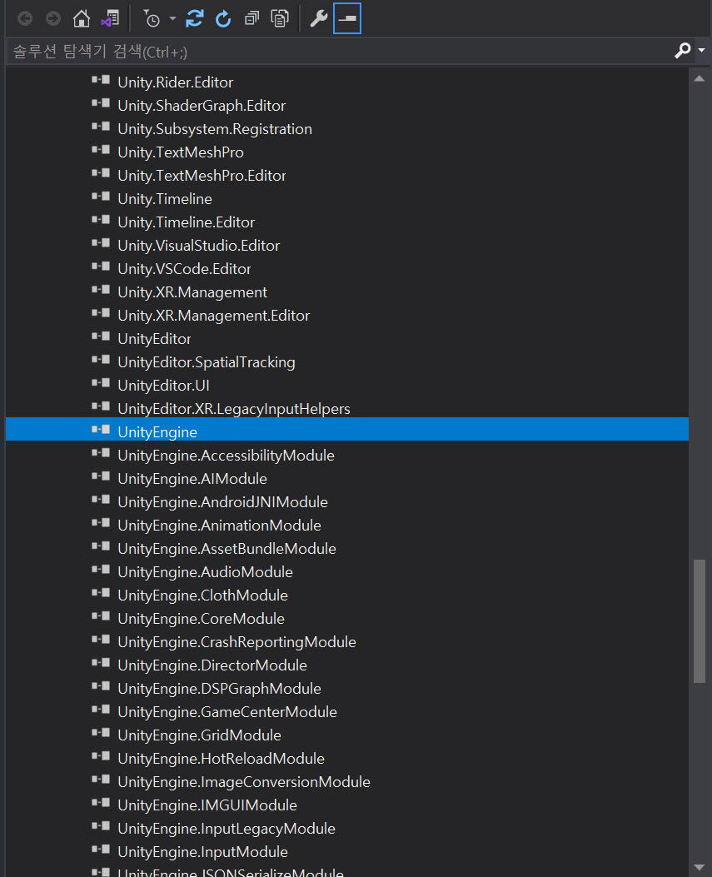
Task: Click reference icon beside UnityEngine.GridModule
Action: [x=101, y=733]
